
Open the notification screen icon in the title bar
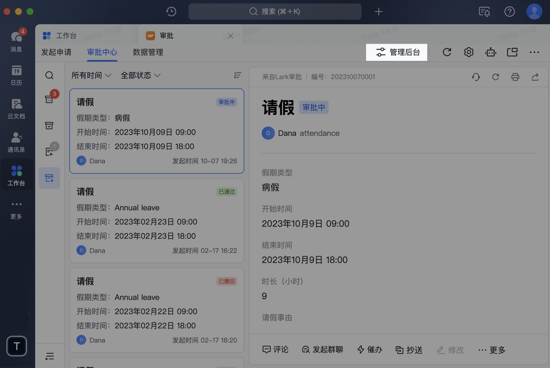pos(484,12)
